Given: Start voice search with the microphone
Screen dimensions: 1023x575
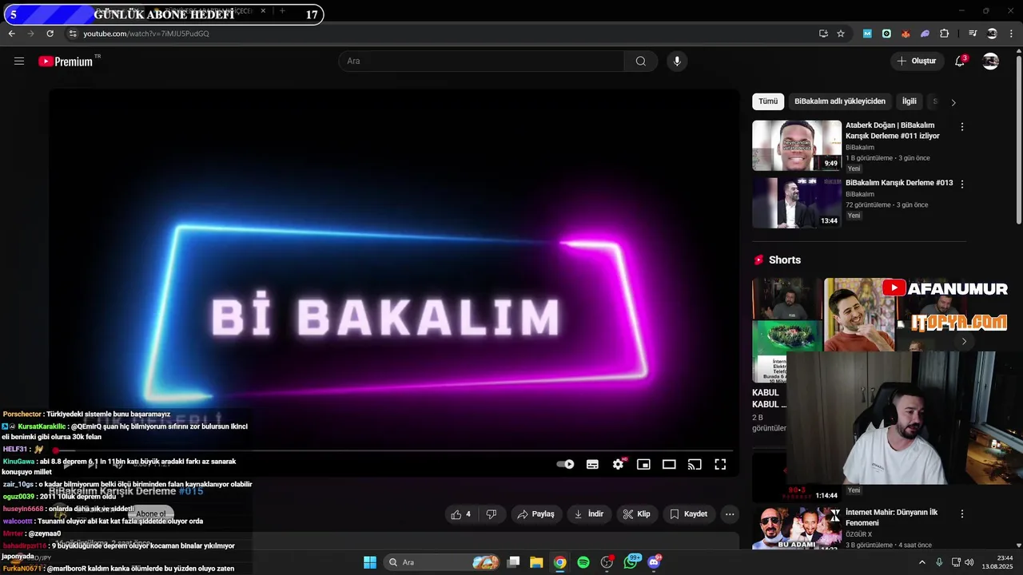Looking at the screenshot, I should pos(677,61).
